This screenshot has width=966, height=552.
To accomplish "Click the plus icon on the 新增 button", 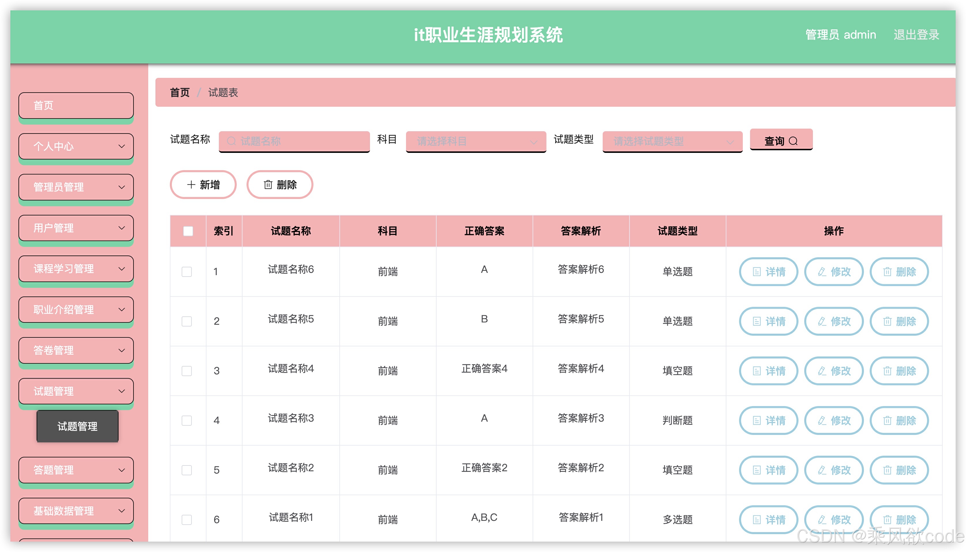I will click(x=191, y=185).
